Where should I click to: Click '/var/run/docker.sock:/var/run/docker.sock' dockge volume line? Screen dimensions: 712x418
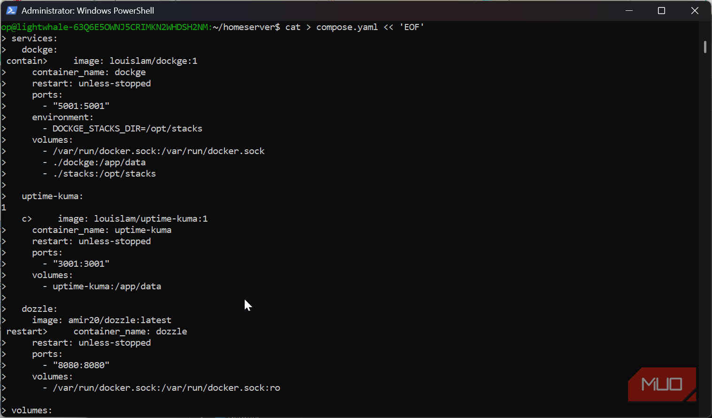tap(159, 151)
